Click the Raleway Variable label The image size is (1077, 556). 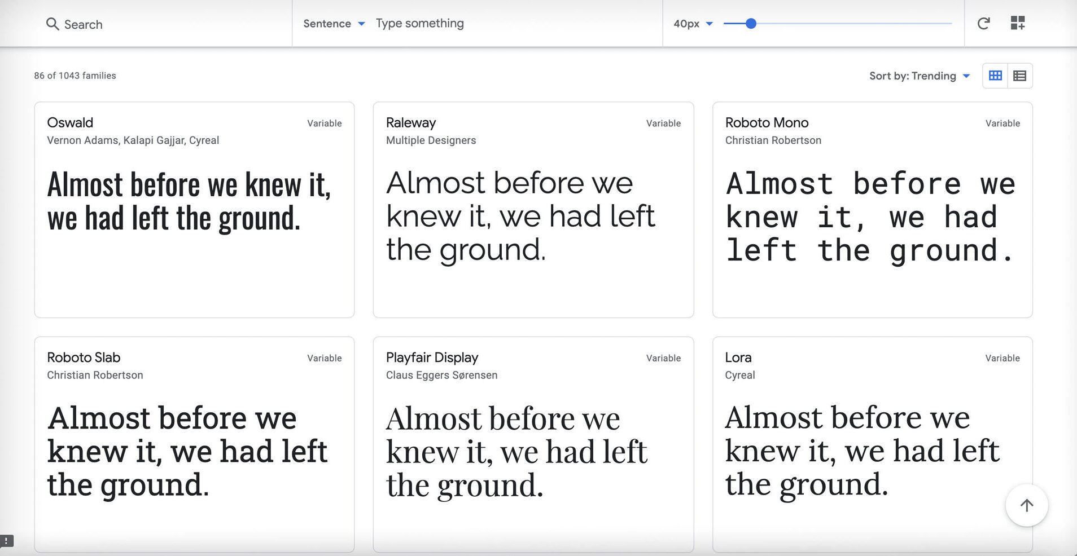(x=663, y=123)
